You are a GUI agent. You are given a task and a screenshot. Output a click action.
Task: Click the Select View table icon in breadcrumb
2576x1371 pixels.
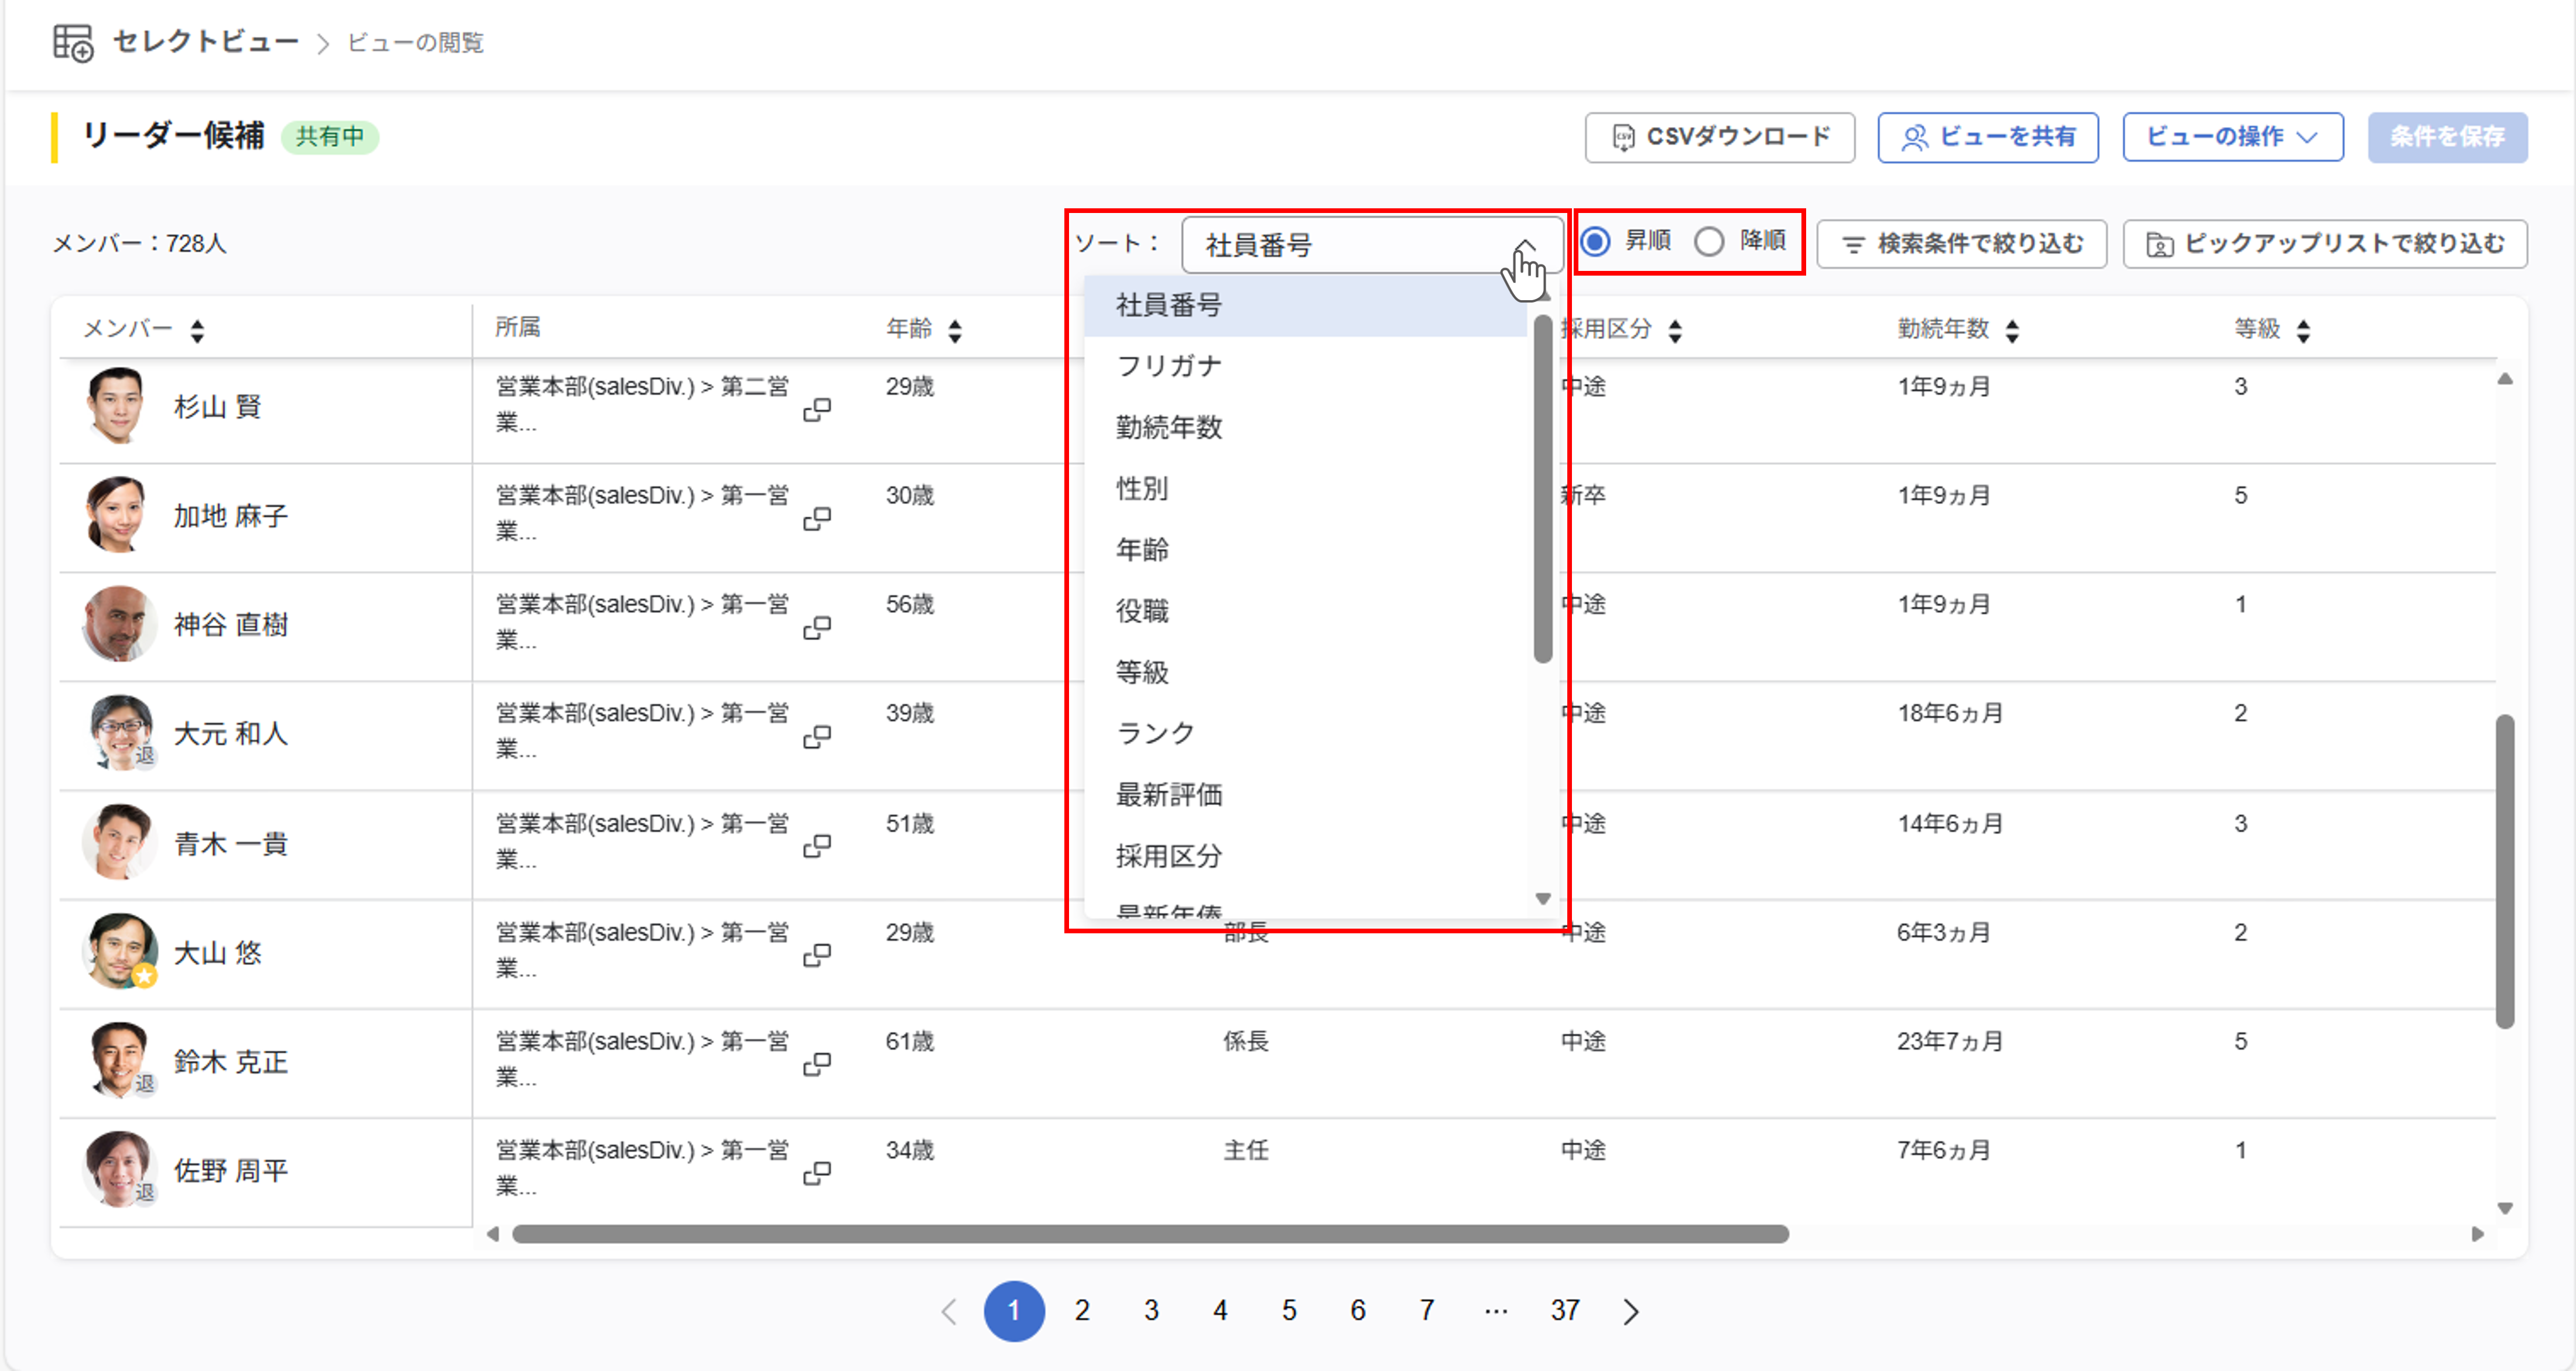coord(73,43)
